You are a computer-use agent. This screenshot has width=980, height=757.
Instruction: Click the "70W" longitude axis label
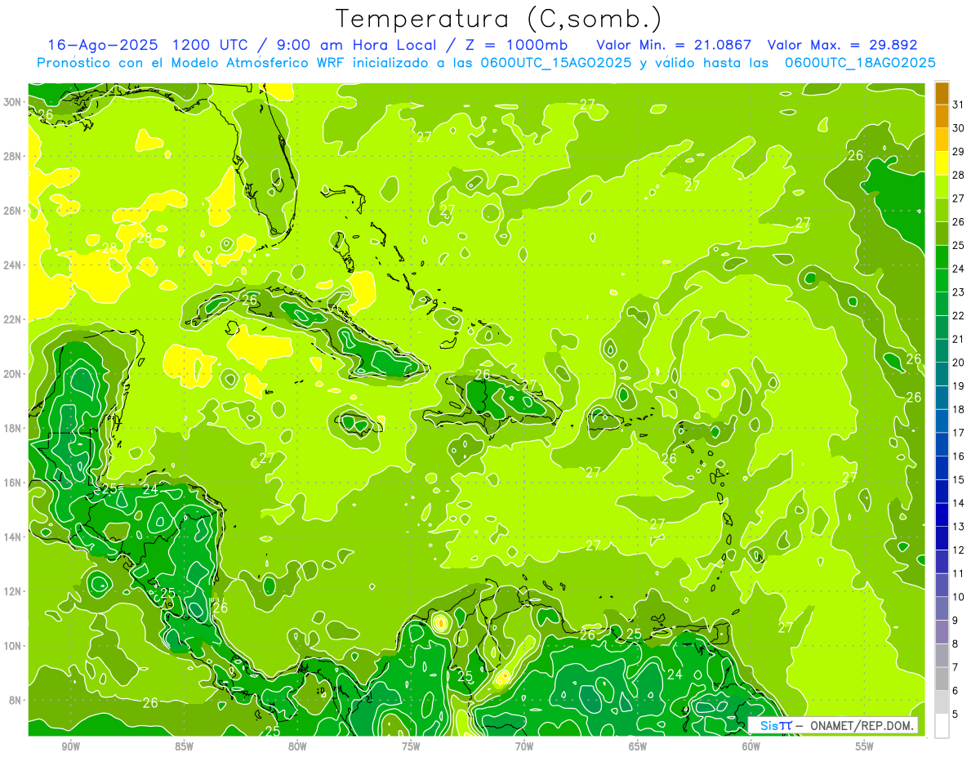coord(524,746)
